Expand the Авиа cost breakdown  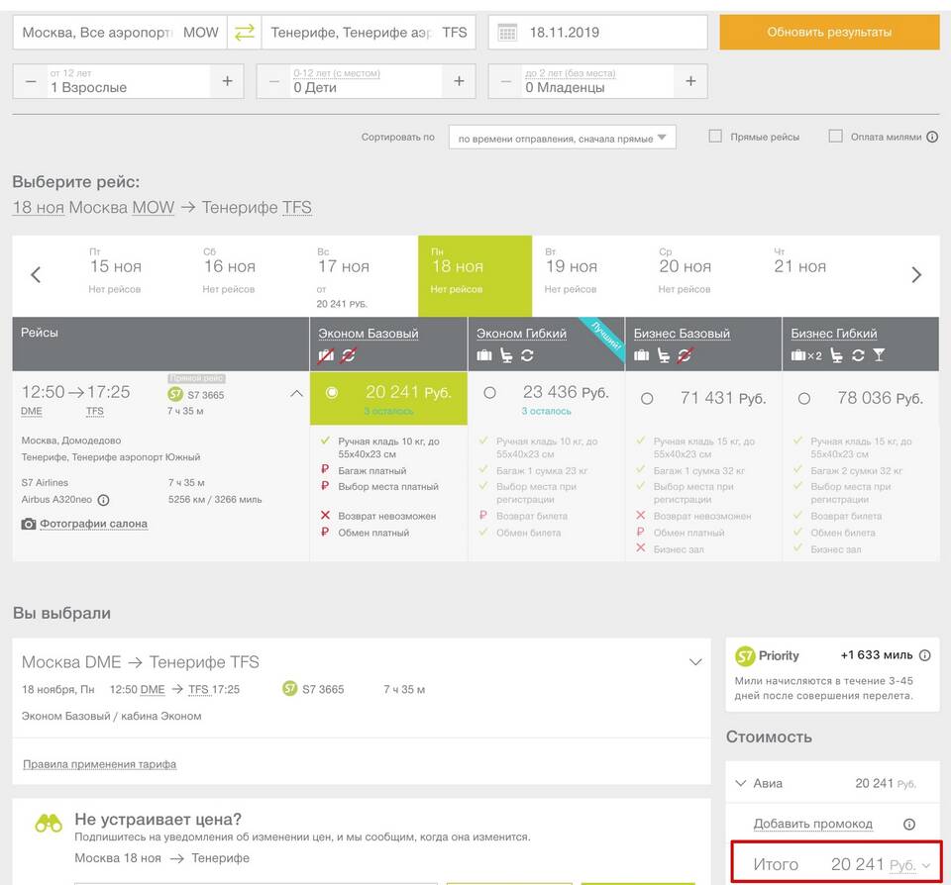click(x=741, y=783)
